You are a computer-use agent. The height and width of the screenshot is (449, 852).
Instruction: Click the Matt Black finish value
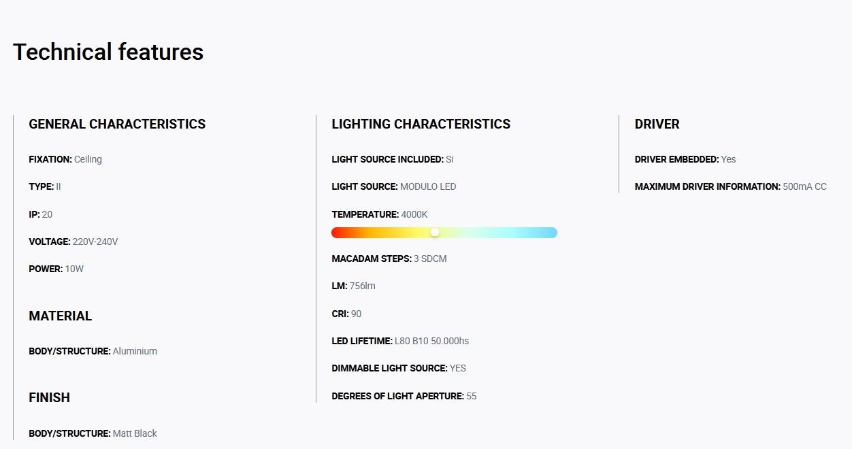[x=135, y=433]
